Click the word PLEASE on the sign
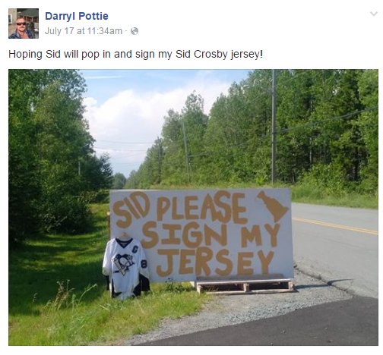This screenshot has height=355, width=383. [201, 206]
